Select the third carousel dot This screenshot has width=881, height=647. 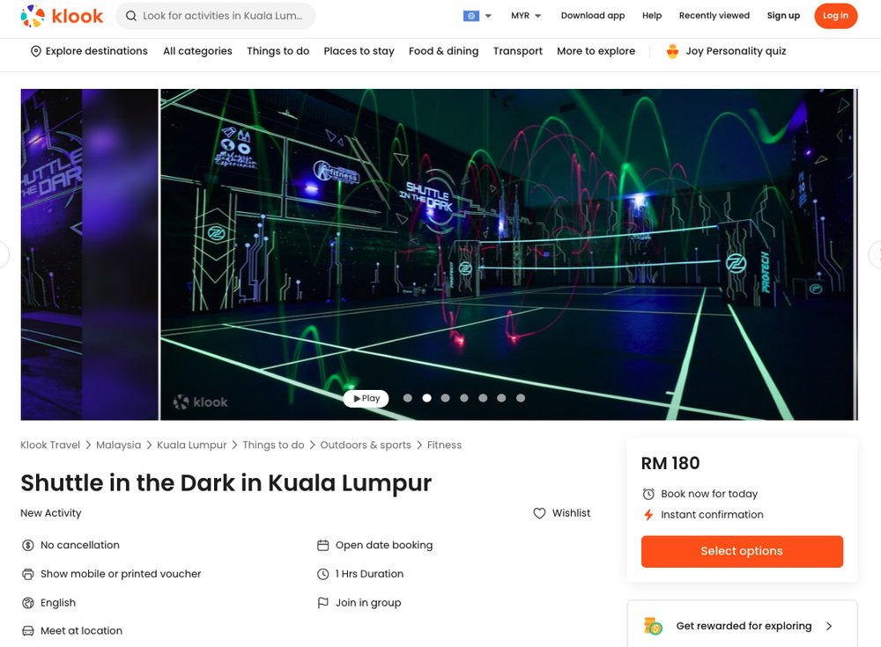click(x=445, y=398)
